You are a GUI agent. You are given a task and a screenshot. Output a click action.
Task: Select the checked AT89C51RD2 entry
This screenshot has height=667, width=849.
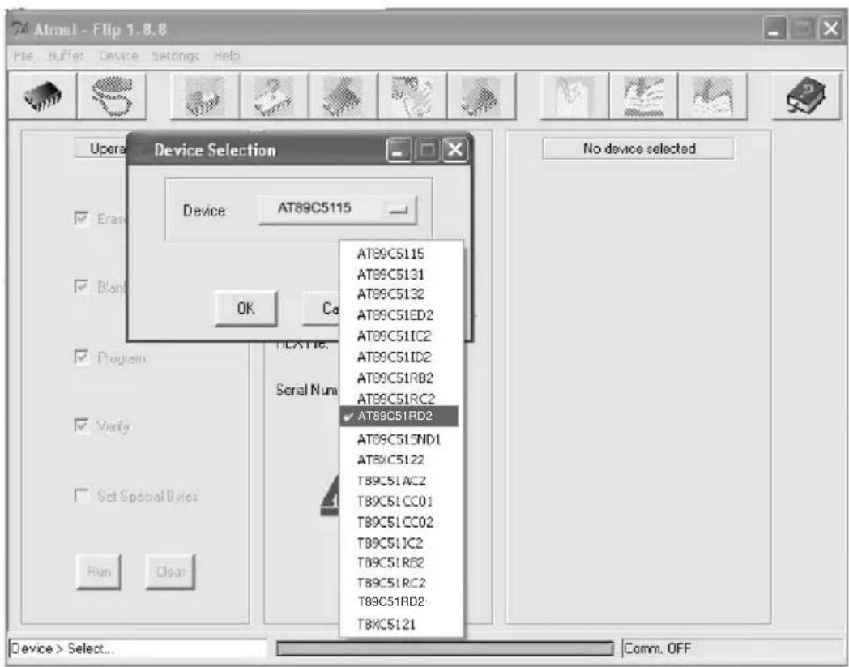coord(399,416)
